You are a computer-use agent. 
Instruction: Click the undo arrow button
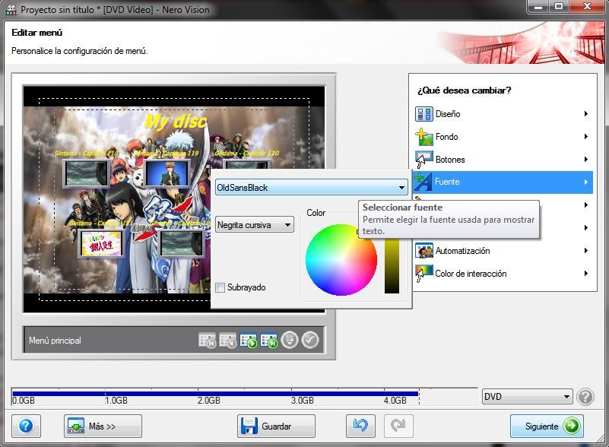[360, 426]
